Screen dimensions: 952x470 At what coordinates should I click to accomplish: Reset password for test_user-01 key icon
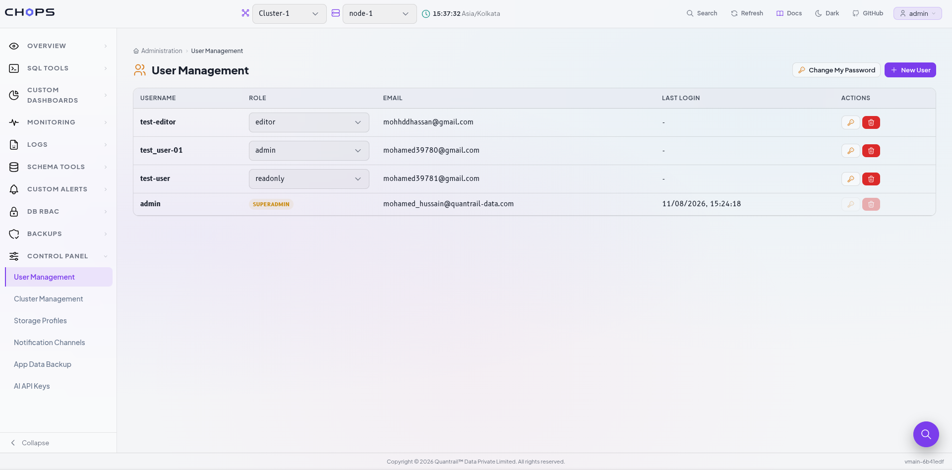tap(851, 151)
